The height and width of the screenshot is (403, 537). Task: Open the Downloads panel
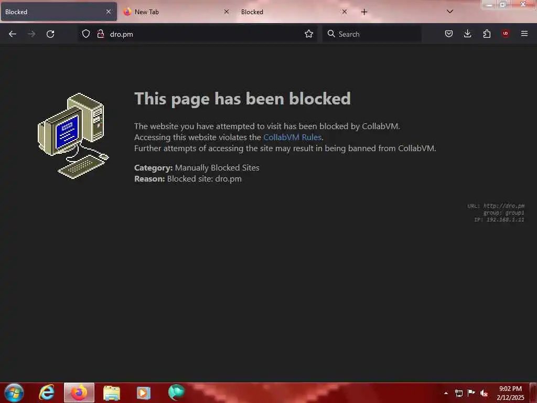(467, 34)
